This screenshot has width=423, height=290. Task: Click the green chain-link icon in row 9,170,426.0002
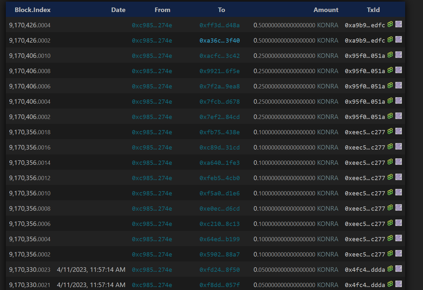click(x=390, y=40)
